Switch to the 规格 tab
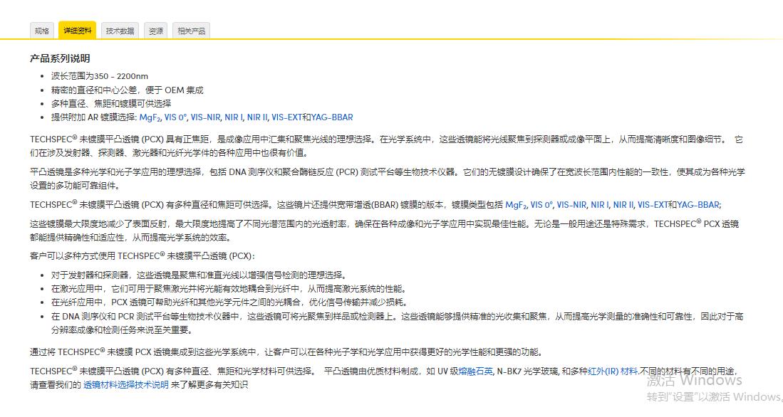 41,30
